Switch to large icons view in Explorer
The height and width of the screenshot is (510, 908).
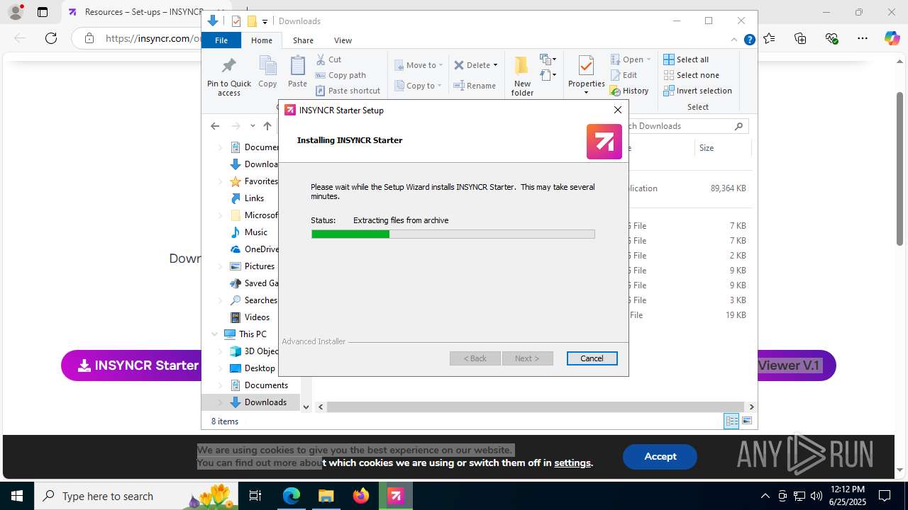(x=747, y=421)
